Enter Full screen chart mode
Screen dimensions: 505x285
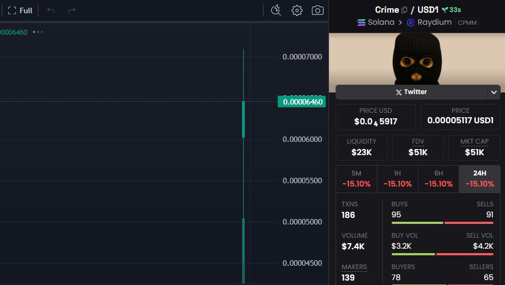[20, 10]
